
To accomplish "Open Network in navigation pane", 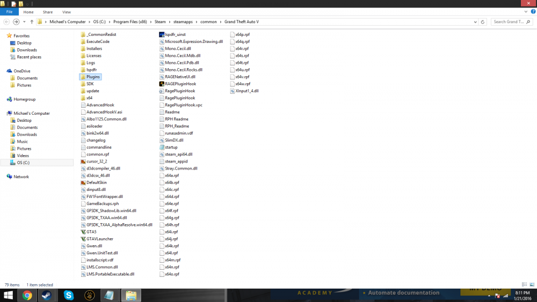I will [21, 177].
